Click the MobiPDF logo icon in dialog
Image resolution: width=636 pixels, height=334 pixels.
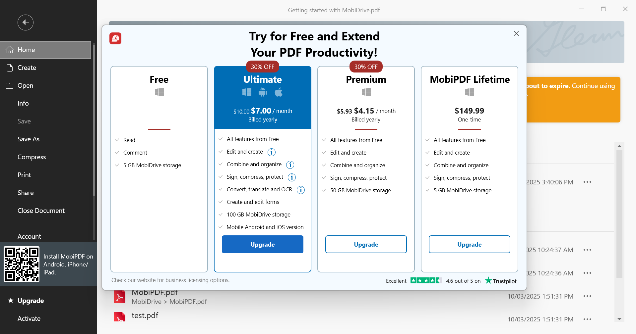click(x=115, y=38)
